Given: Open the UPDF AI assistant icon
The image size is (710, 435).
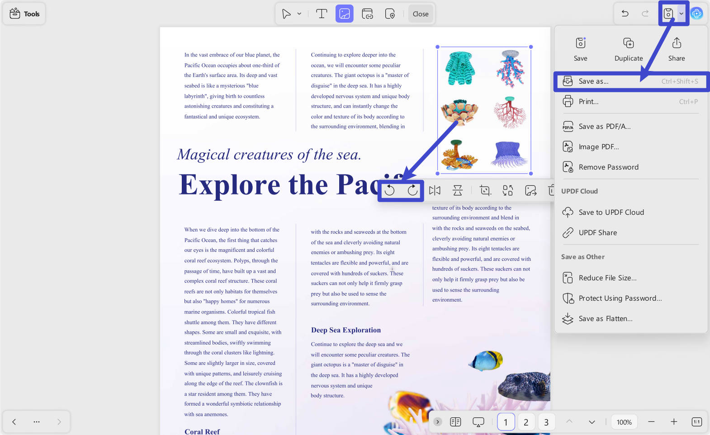Looking at the screenshot, I should (697, 14).
